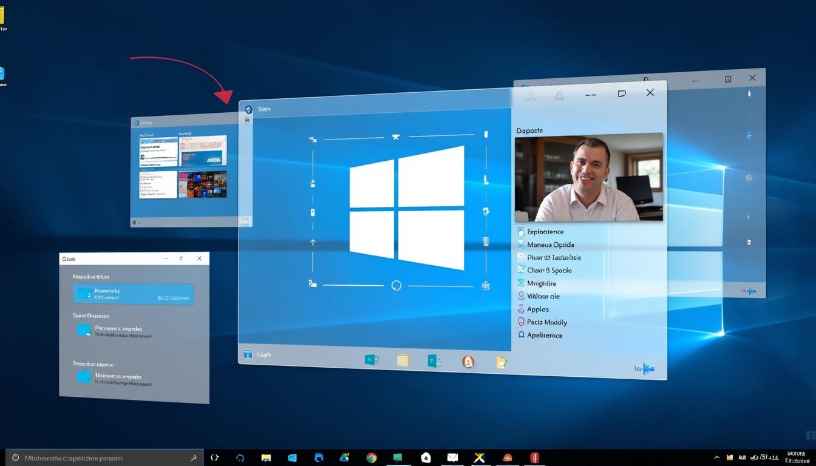Click the main window's title bar app icon beside 'Sam'
Image resolution: width=816 pixels, height=466 pixels.
pos(248,109)
